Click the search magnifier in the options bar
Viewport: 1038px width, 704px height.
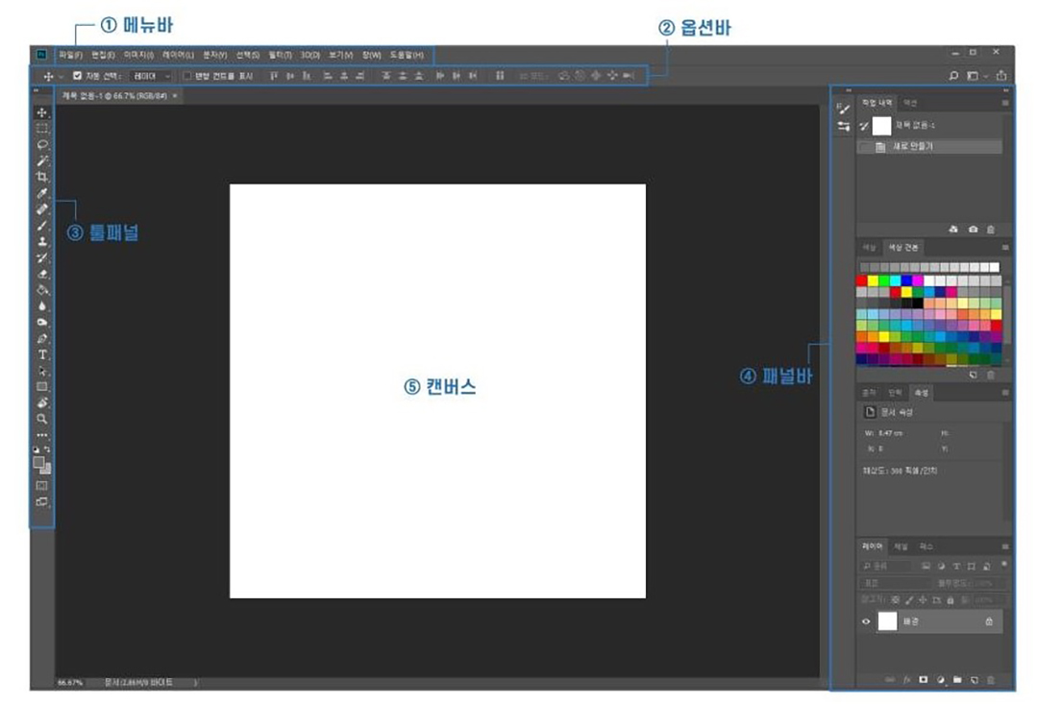click(953, 76)
